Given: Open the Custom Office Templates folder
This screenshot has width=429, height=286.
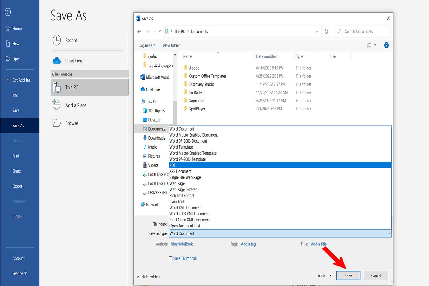Looking at the screenshot, I should (205, 76).
